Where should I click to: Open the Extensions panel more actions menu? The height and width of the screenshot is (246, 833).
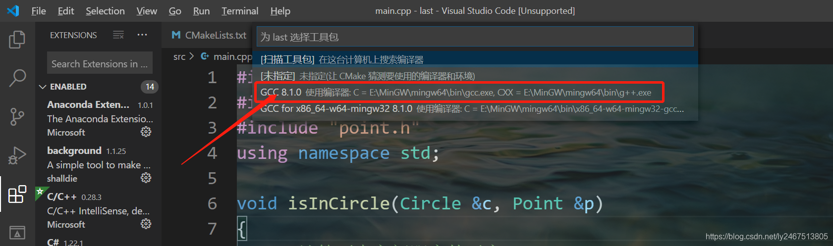[142, 35]
